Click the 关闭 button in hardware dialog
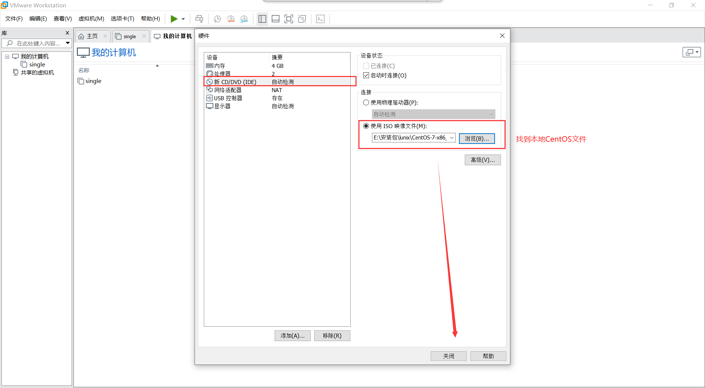The image size is (705, 388). (448, 356)
